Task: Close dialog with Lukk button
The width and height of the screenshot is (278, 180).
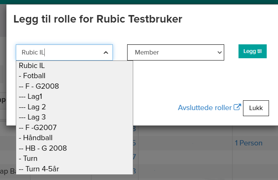Action: tap(256, 108)
